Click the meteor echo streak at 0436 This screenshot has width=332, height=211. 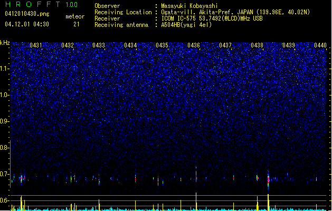coord(196,175)
